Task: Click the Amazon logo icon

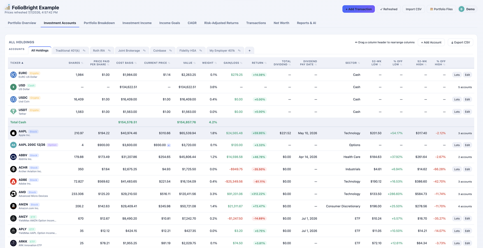Action: click(x=13, y=206)
